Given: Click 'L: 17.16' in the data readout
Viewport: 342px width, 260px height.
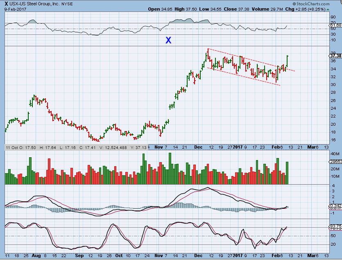Looking at the screenshot, I should [x=68, y=148].
